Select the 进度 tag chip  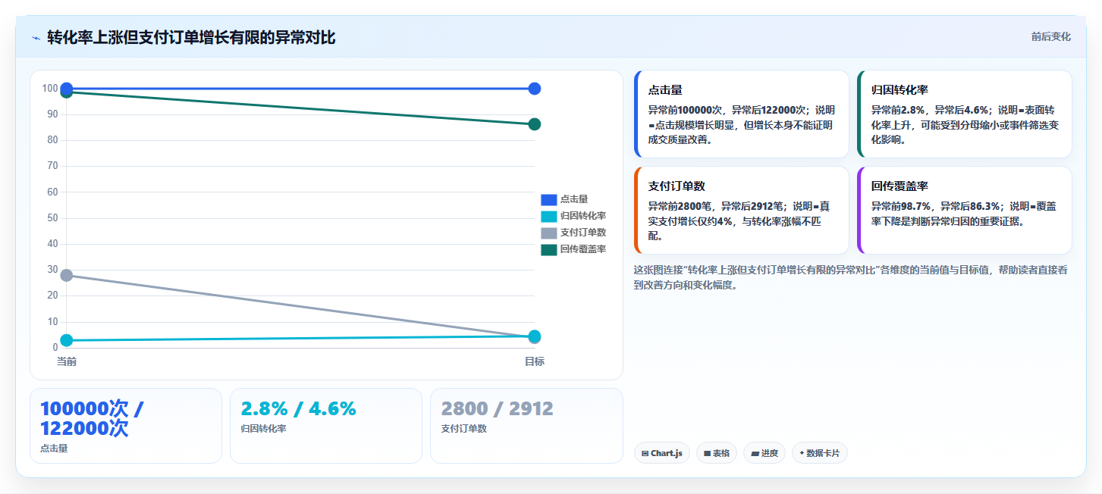coord(764,453)
